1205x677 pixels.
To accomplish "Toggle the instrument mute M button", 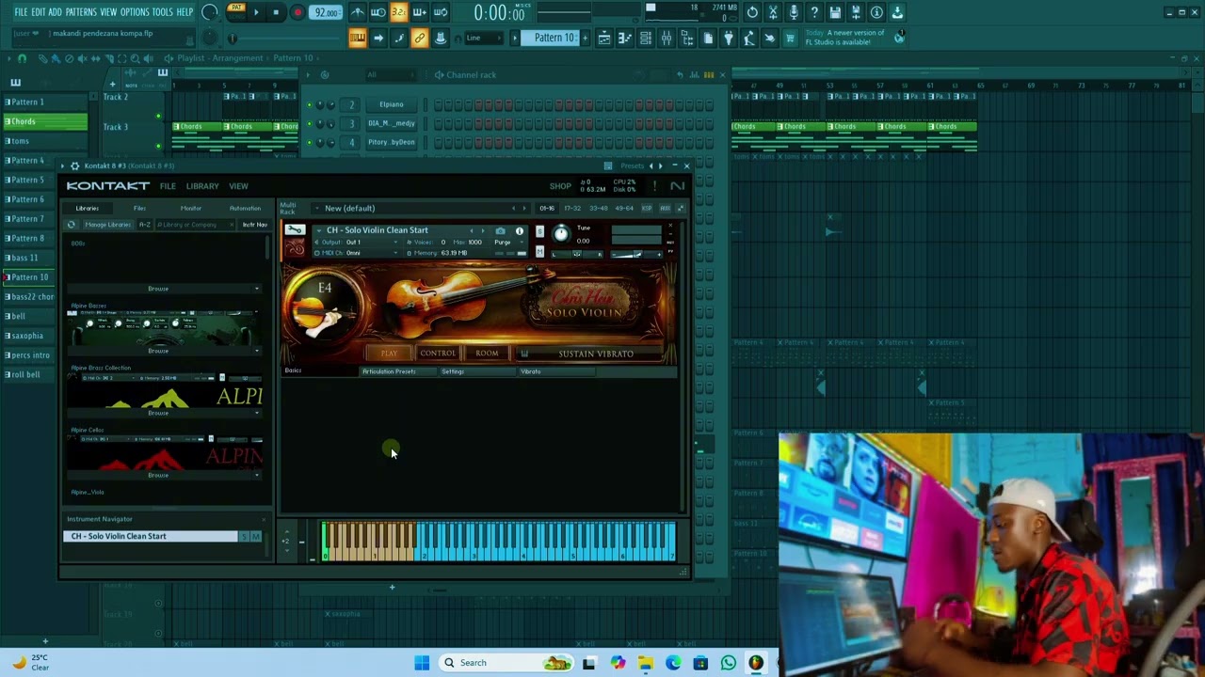I will [x=539, y=251].
